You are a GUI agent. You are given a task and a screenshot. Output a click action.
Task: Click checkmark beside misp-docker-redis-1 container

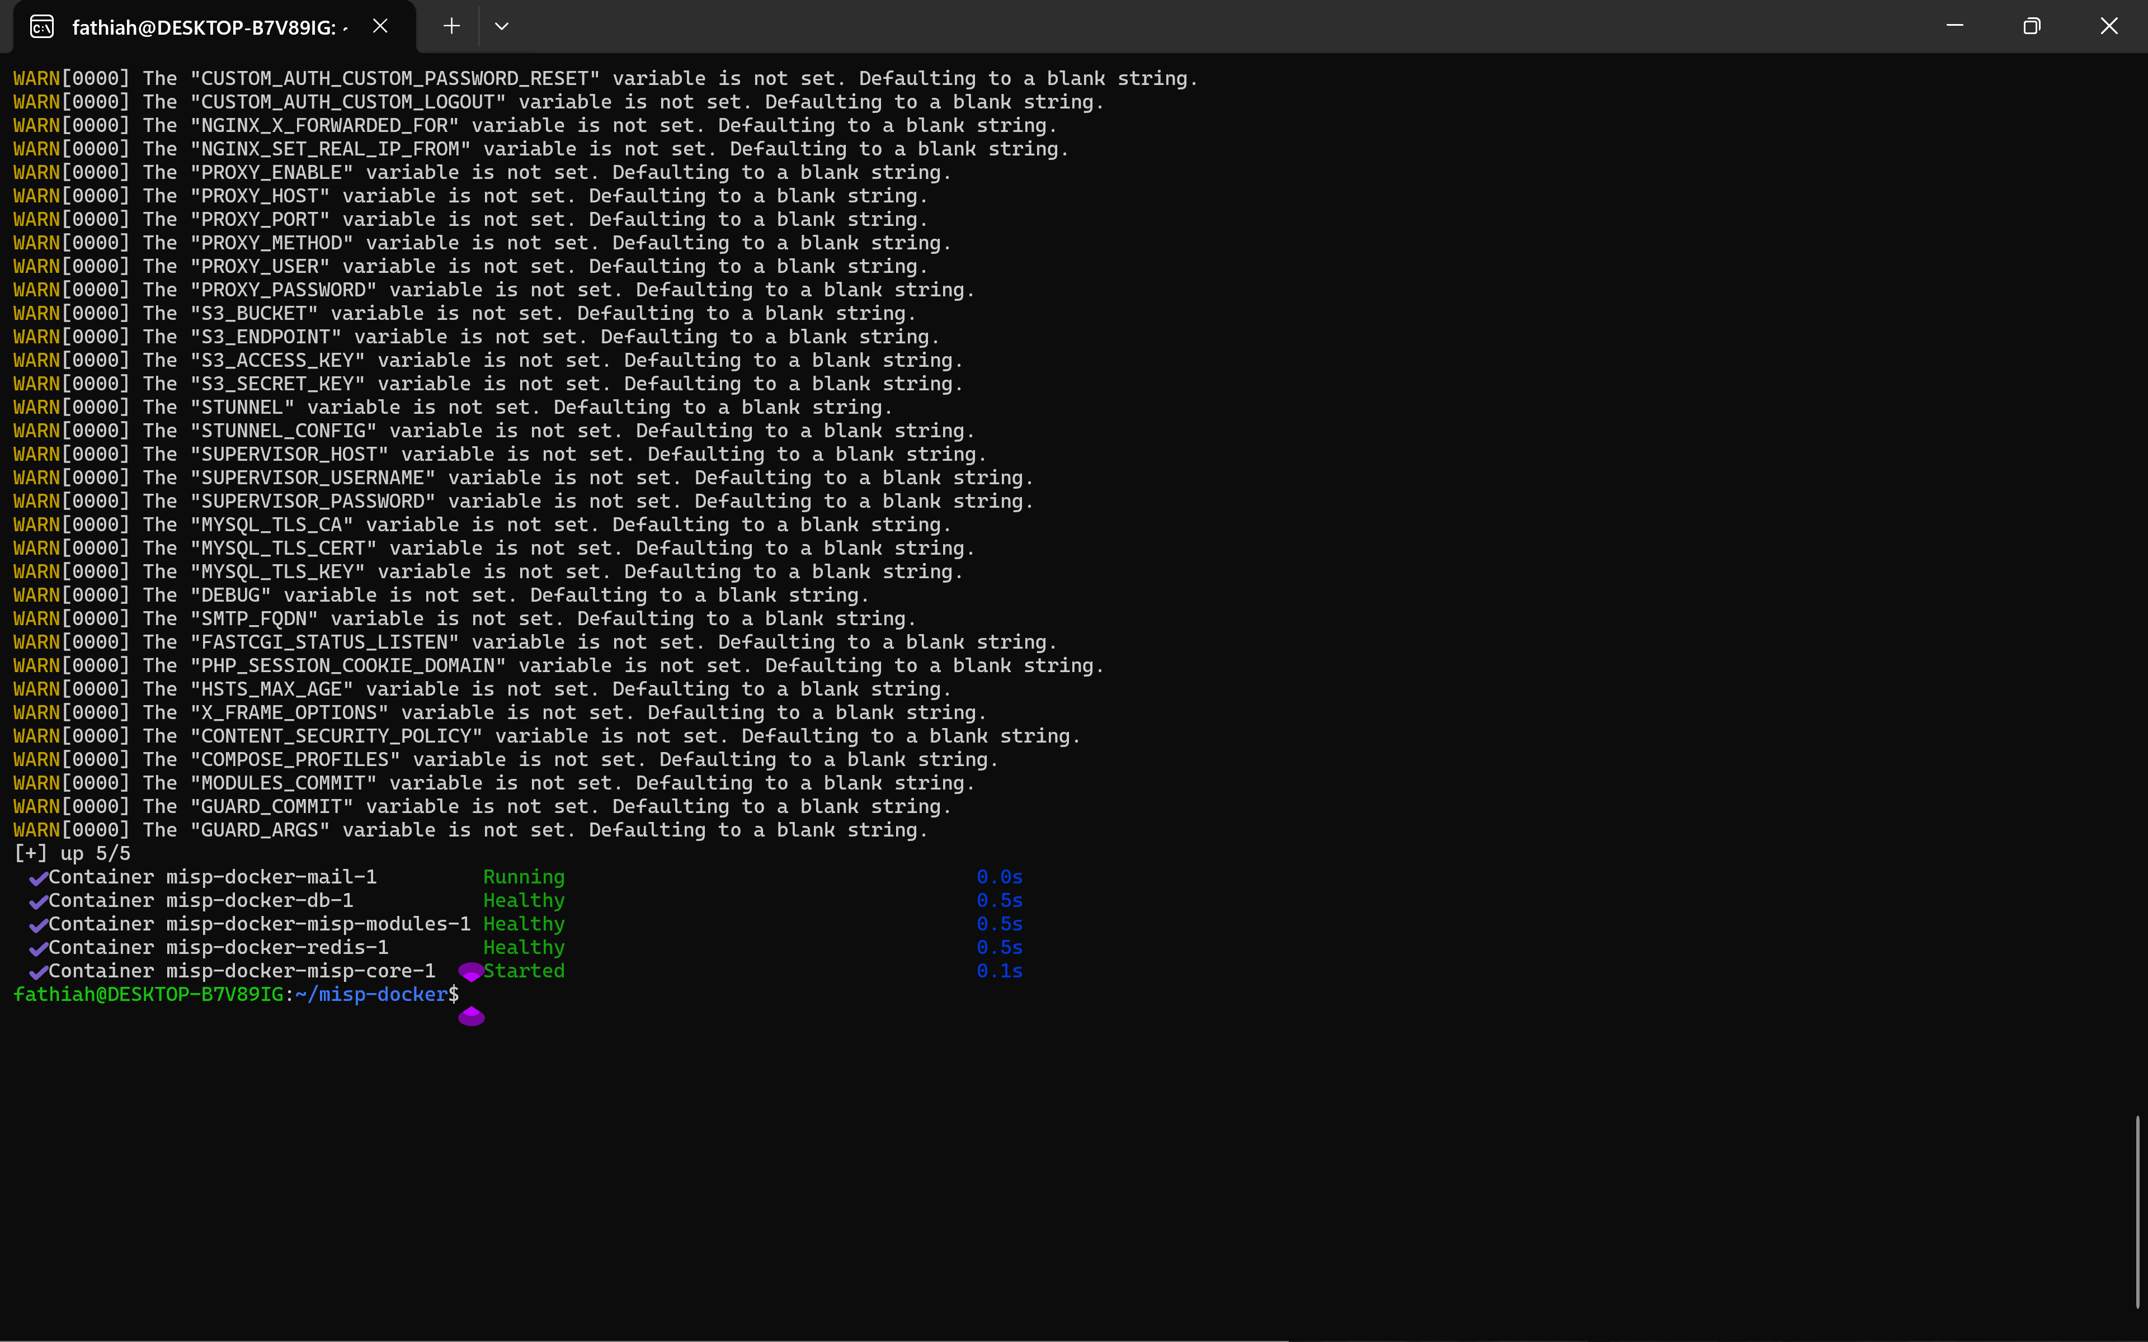38,949
